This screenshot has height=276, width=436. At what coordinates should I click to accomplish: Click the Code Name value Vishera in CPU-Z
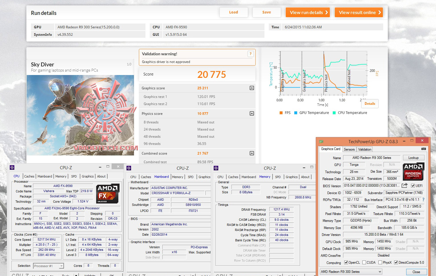49,191
